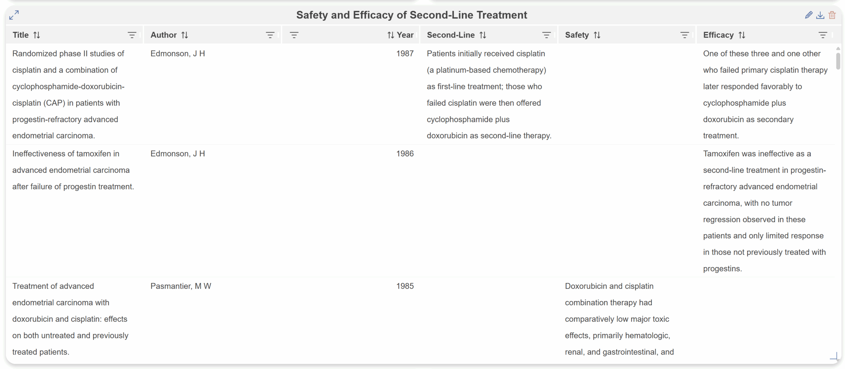This screenshot has height=369, width=845.
Task: Open Safety column filter menu
Action: point(685,35)
